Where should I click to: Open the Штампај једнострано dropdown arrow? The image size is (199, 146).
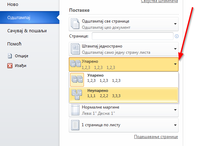coord(175,49)
